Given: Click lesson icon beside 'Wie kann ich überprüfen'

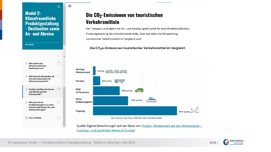Looking at the screenshot, I should 27,76.
